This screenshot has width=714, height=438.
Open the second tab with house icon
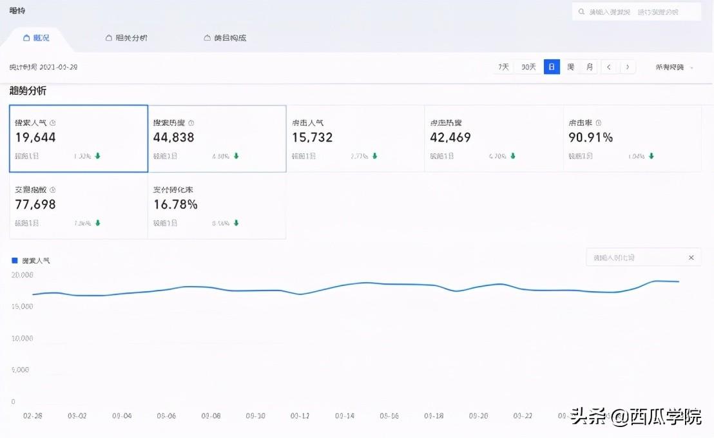click(x=126, y=38)
